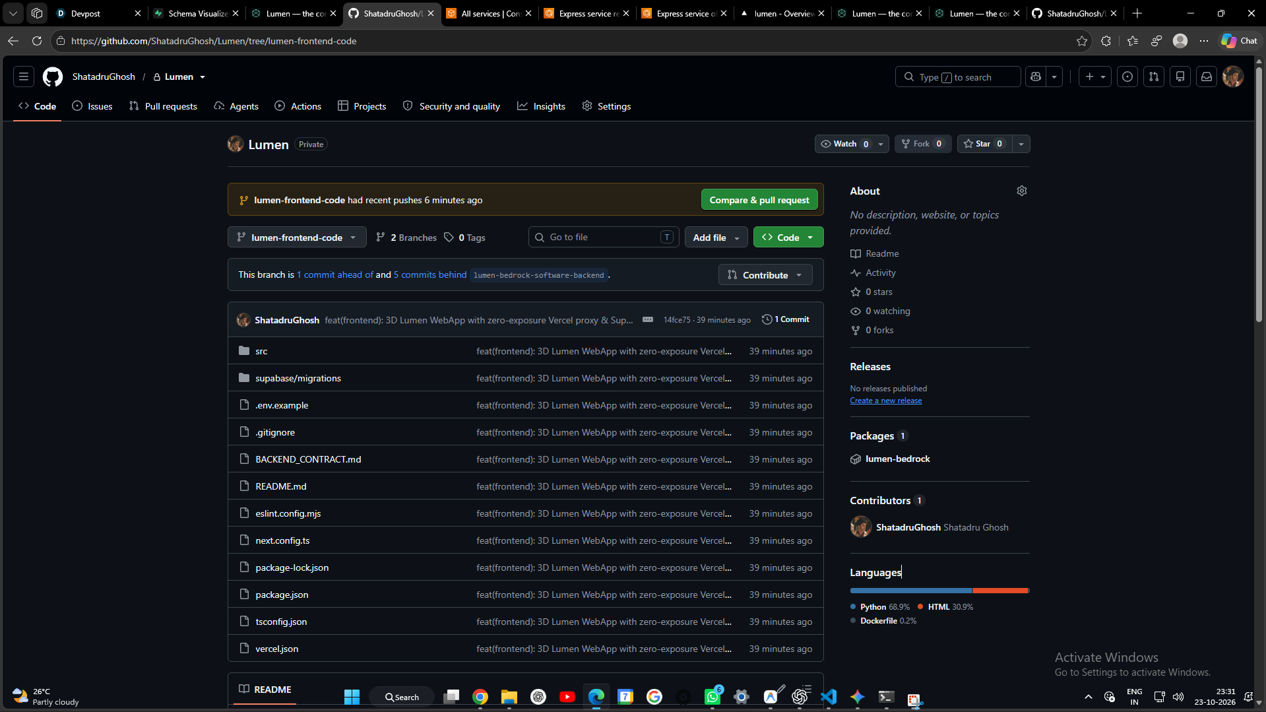Expand the create new plus dropdown

1095,77
